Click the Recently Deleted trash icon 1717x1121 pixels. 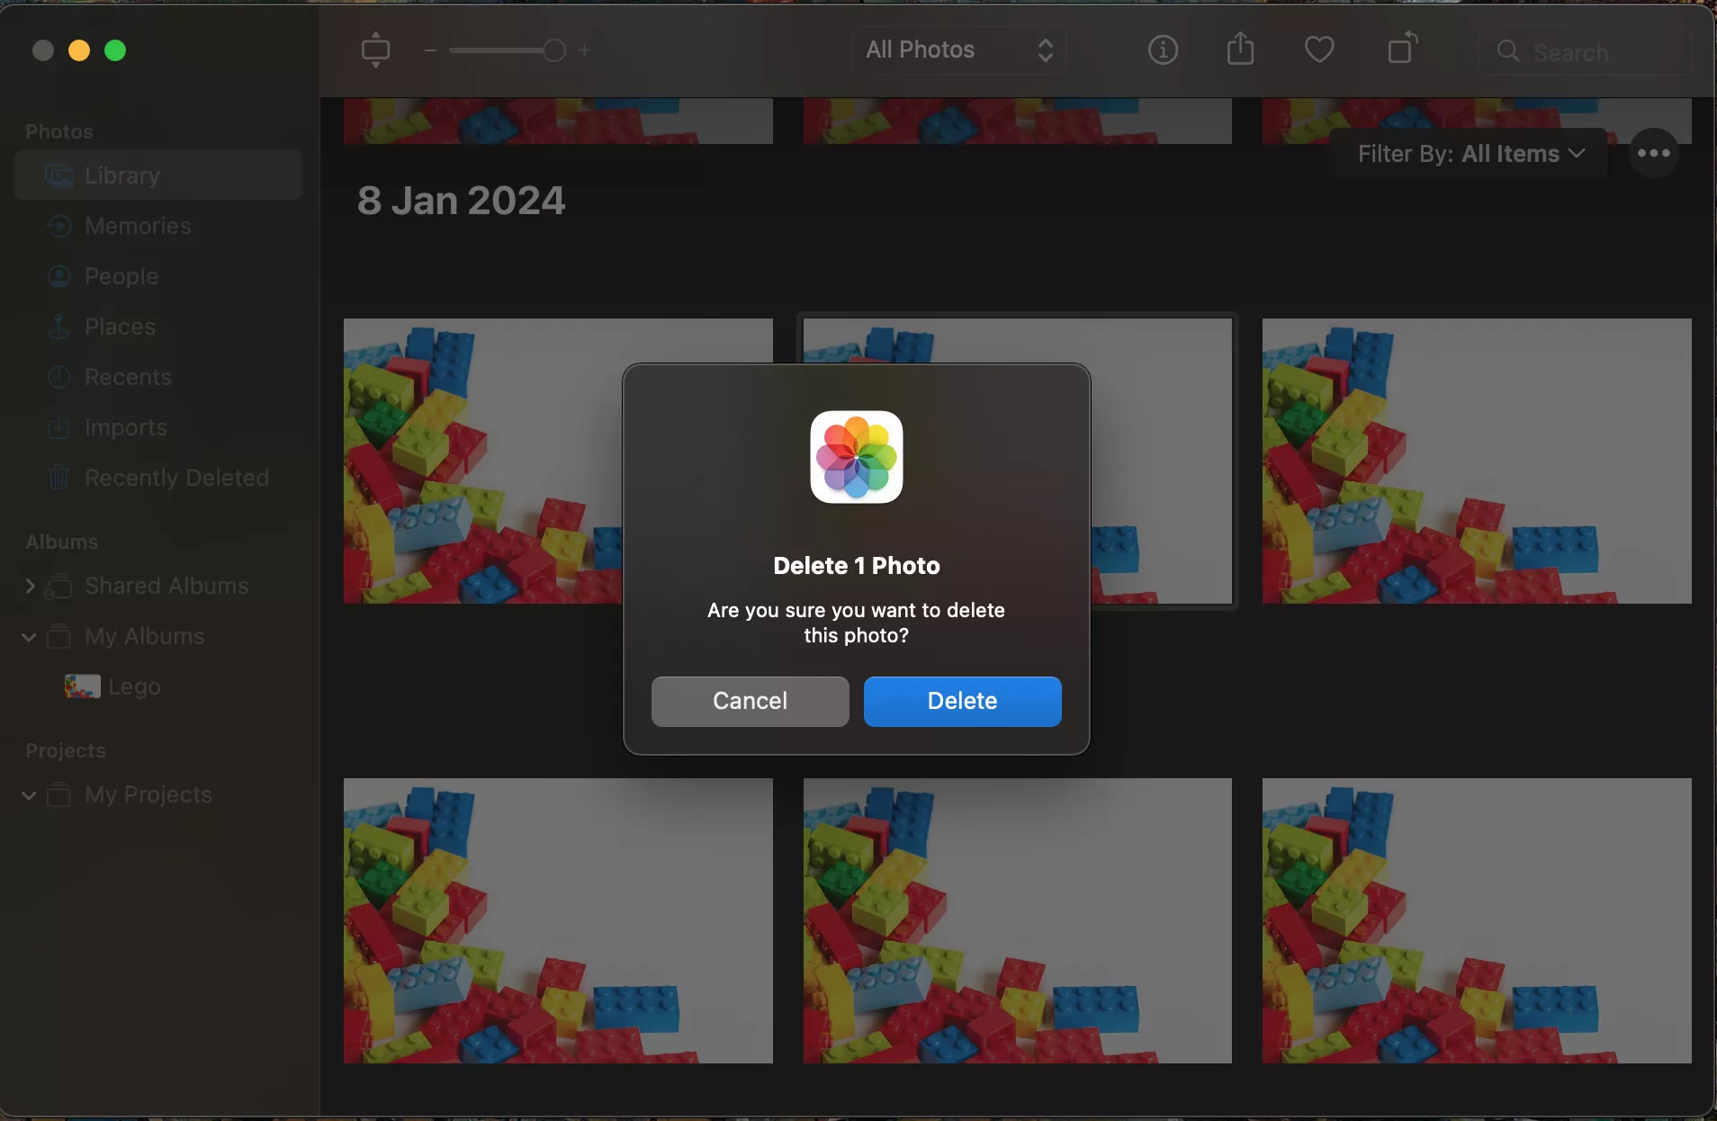pos(59,477)
